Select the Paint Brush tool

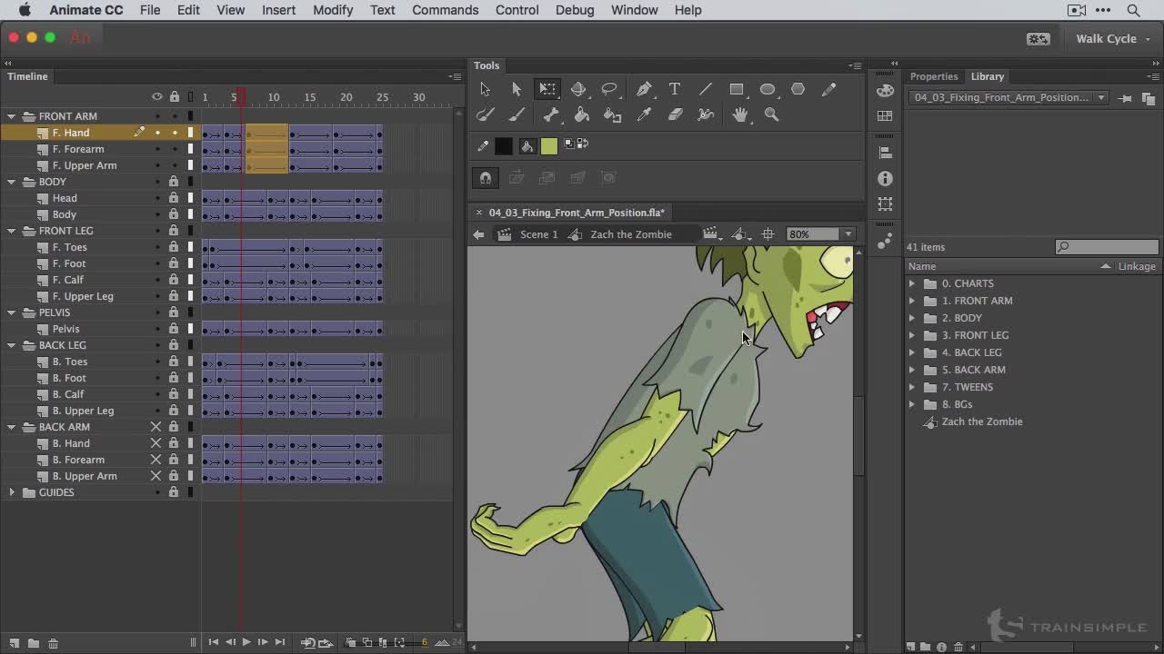(485, 114)
